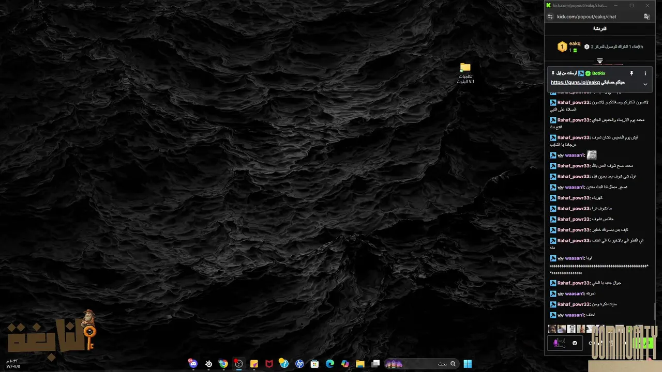Open the taskbar clock and date
This screenshot has height=372, width=662.
click(12, 364)
